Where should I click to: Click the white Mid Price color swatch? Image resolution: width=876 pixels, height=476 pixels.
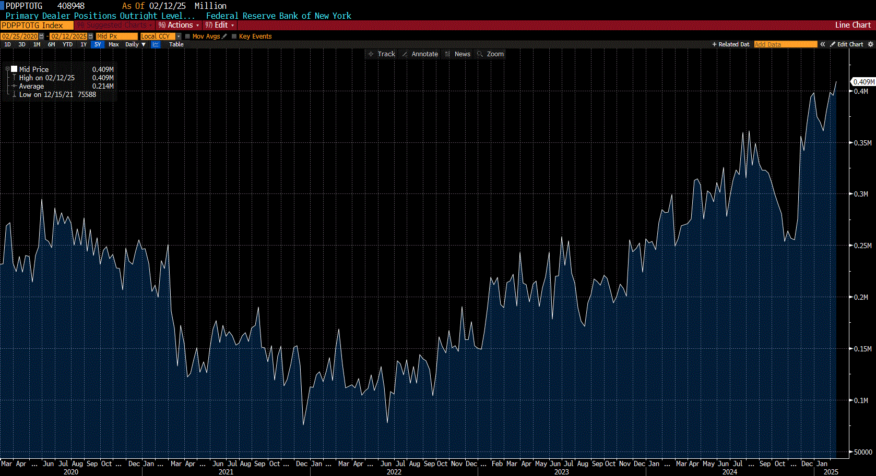(x=14, y=69)
